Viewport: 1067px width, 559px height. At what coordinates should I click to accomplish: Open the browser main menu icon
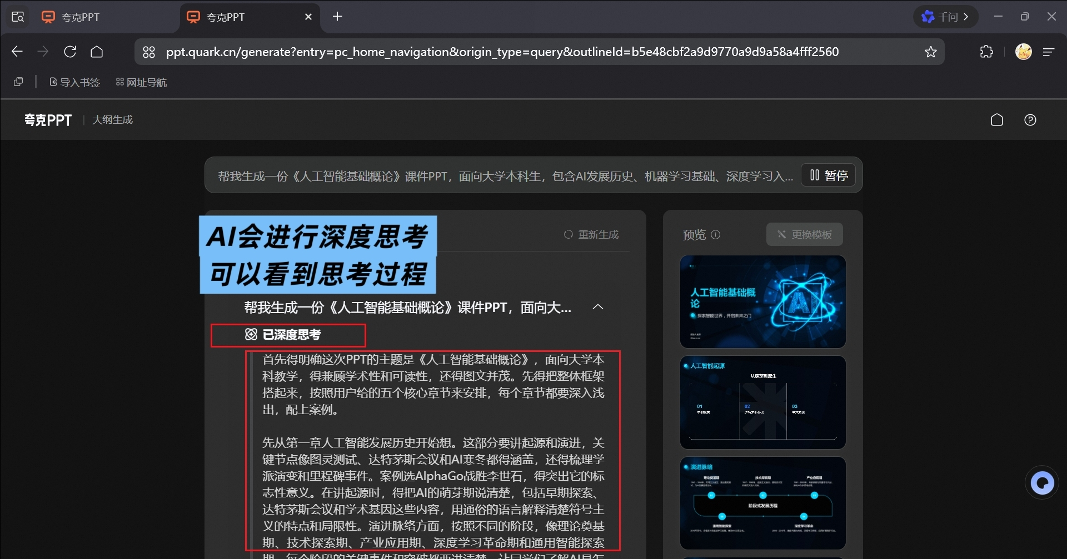[x=1049, y=52]
